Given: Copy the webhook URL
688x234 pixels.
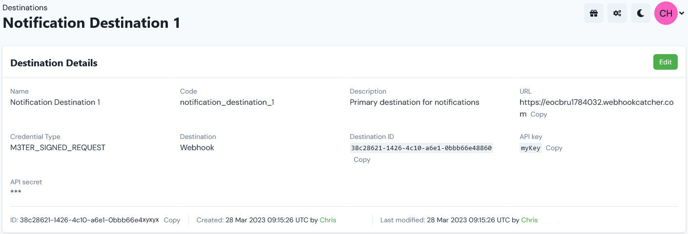Looking at the screenshot, I should [539, 114].
